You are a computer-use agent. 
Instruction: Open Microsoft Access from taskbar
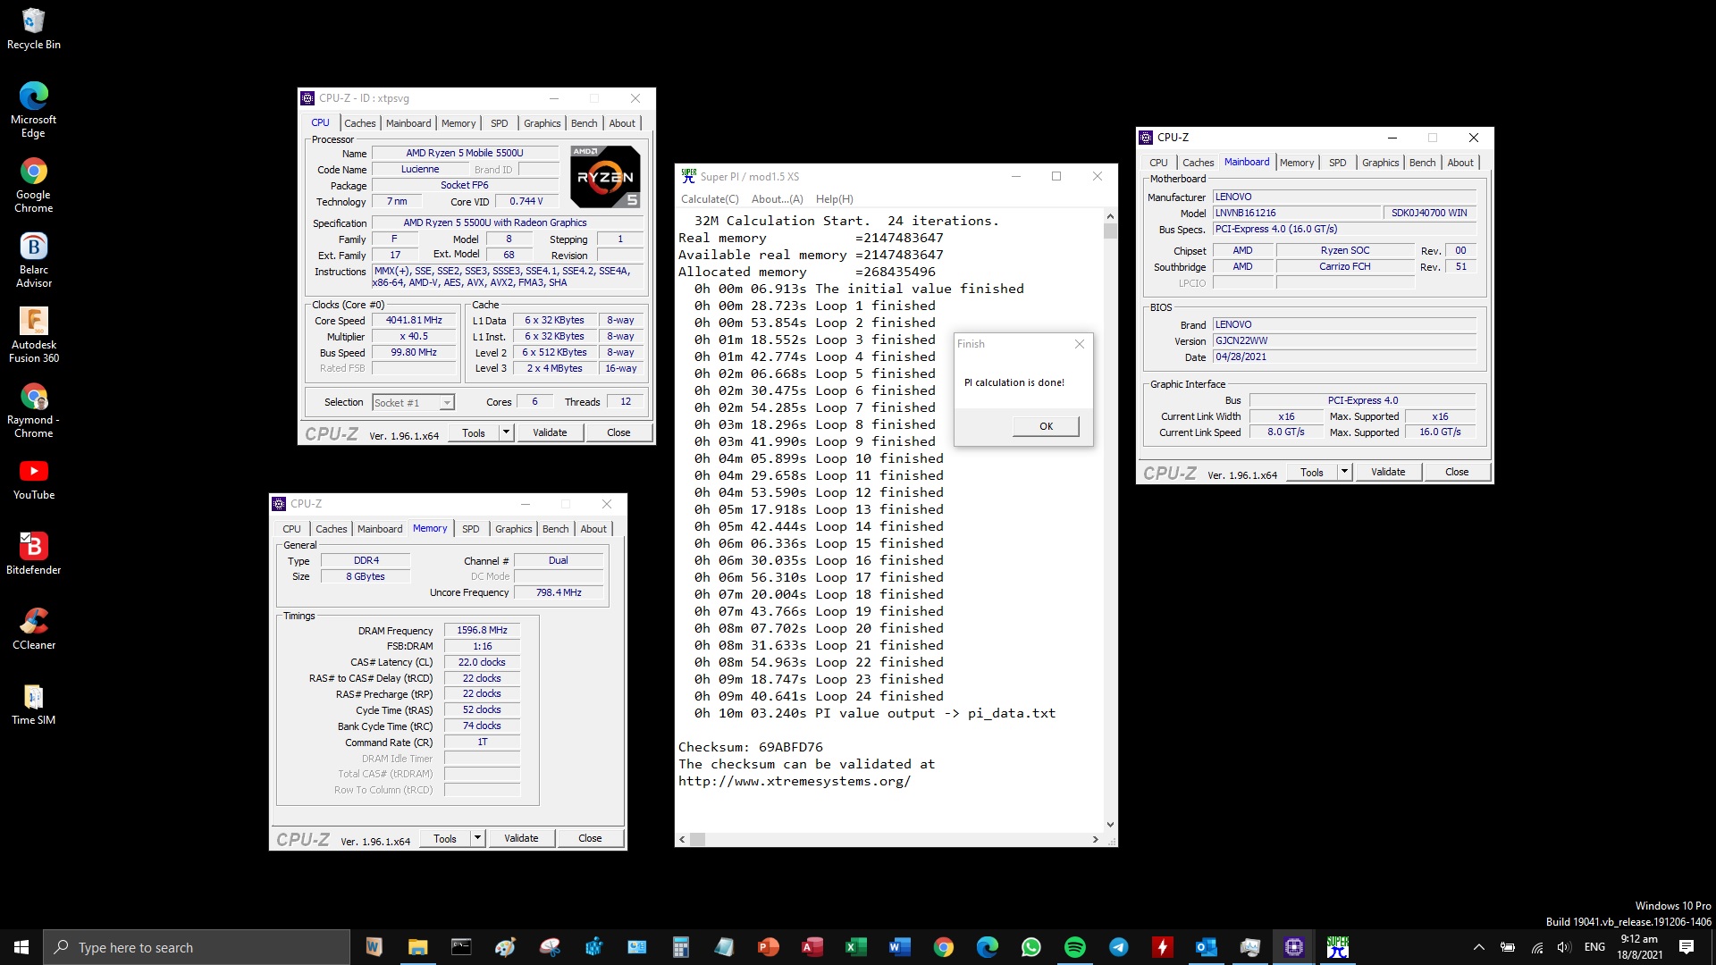click(812, 947)
